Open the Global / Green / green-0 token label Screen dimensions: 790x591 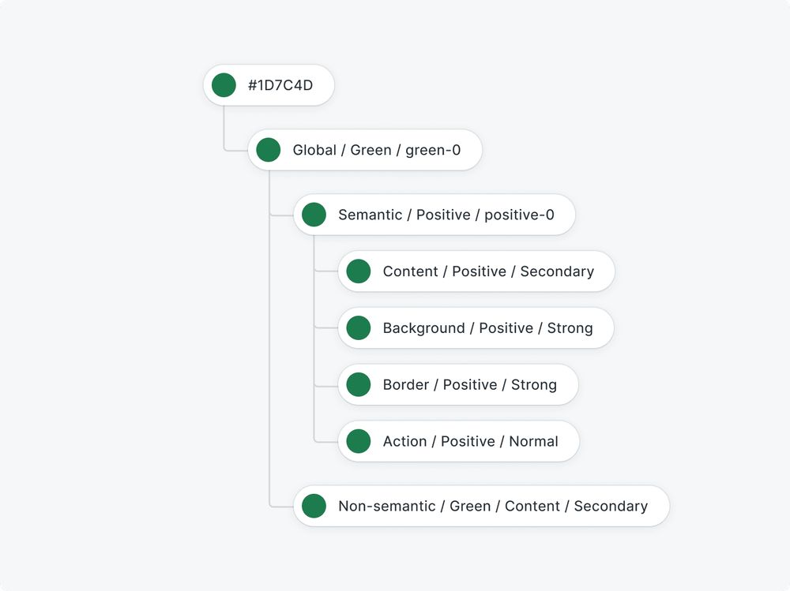[x=377, y=150]
